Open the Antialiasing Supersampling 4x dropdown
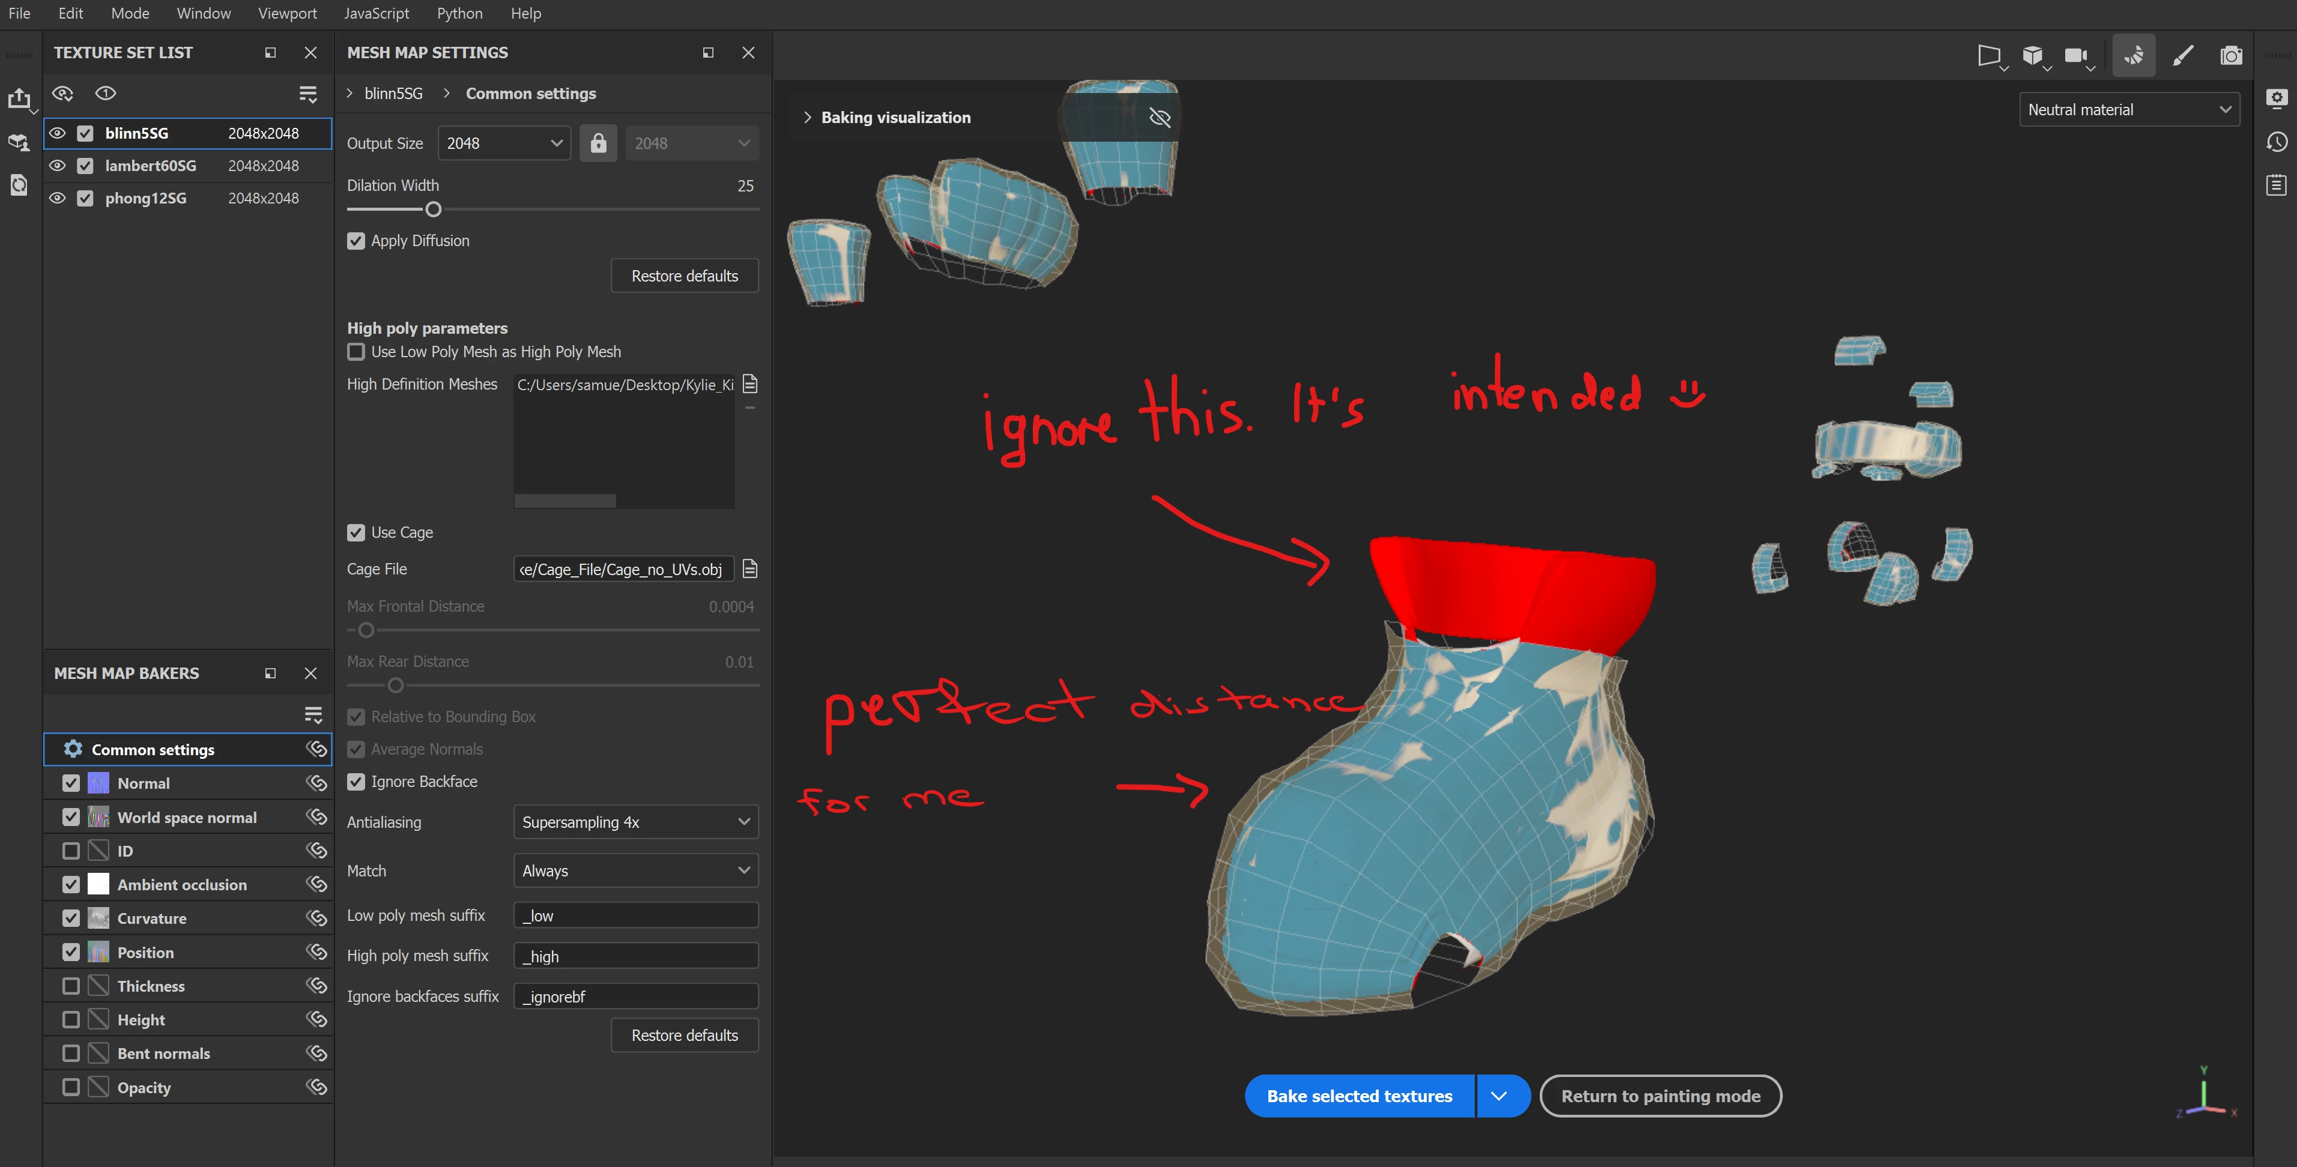The height and width of the screenshot is (1167, 2297). (x=635, y=822)
